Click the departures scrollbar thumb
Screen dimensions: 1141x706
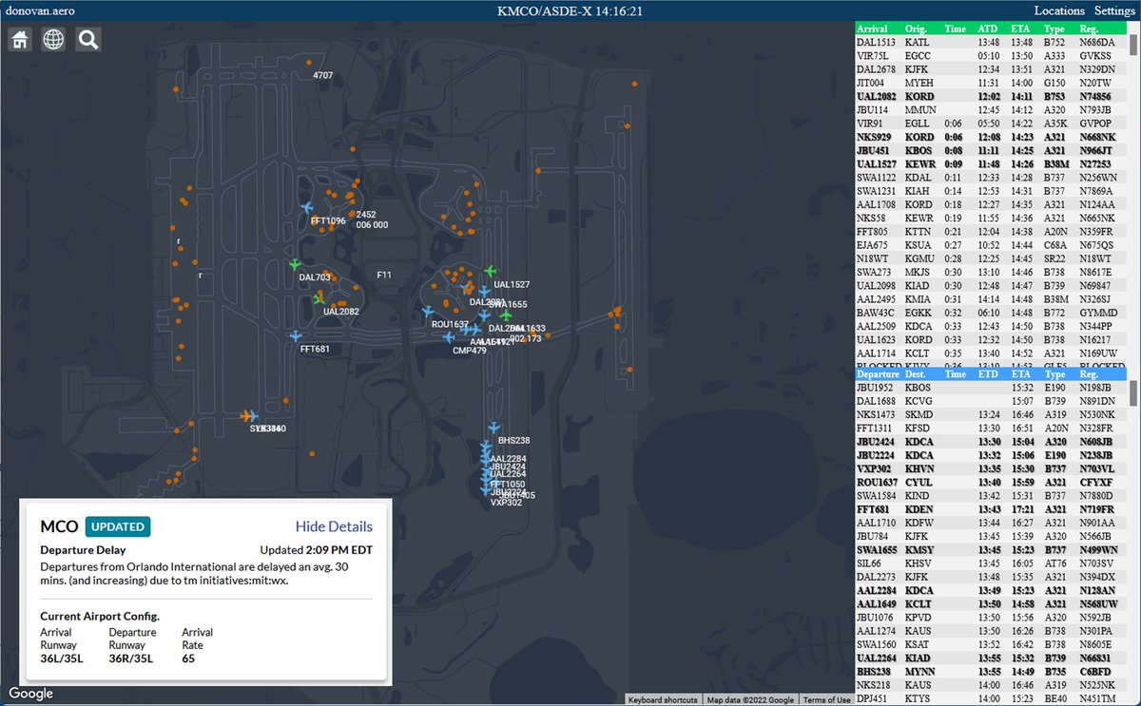[x=1133, y=393]
